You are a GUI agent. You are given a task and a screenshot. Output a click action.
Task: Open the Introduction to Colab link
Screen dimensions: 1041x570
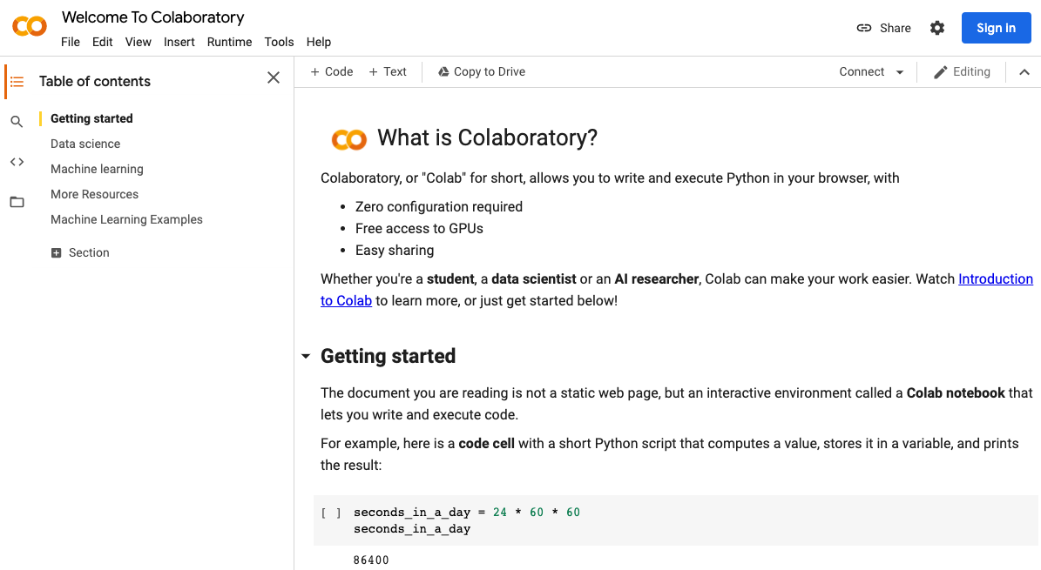[x=995, y=279]
